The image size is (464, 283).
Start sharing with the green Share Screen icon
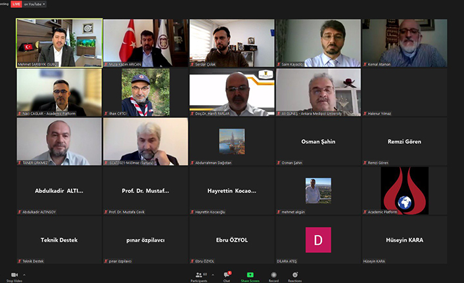click(x=250, y=274)
